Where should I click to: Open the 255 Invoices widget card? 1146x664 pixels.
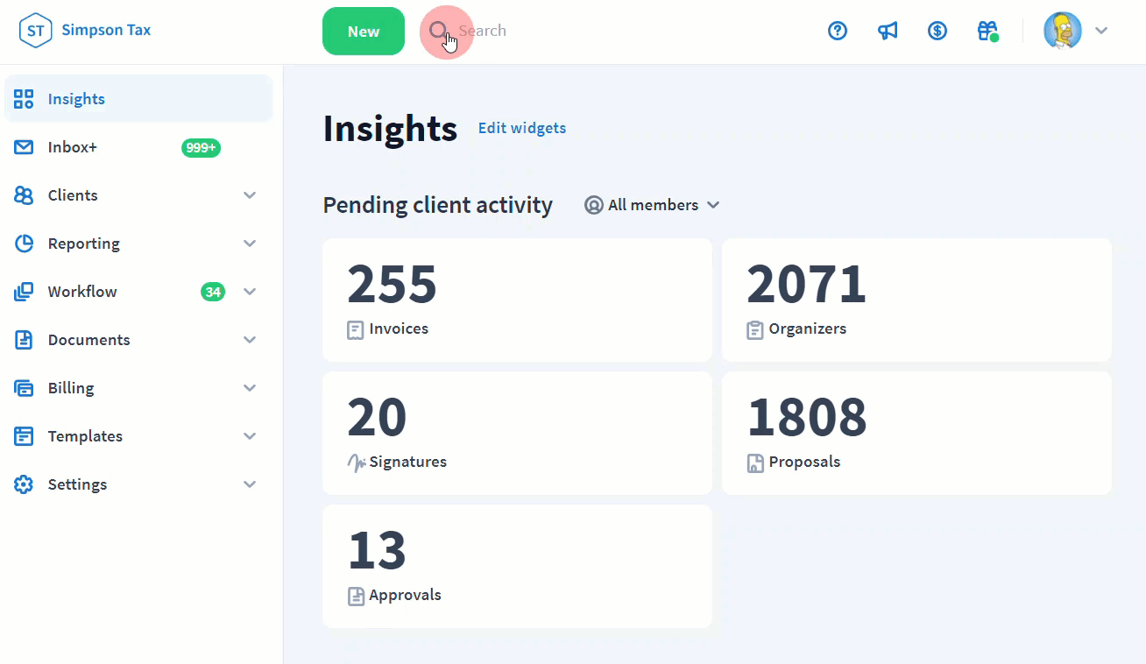coord(517,300)
